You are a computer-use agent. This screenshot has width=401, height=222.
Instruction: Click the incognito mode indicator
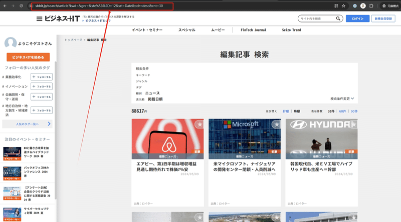[x=390, y=6]
